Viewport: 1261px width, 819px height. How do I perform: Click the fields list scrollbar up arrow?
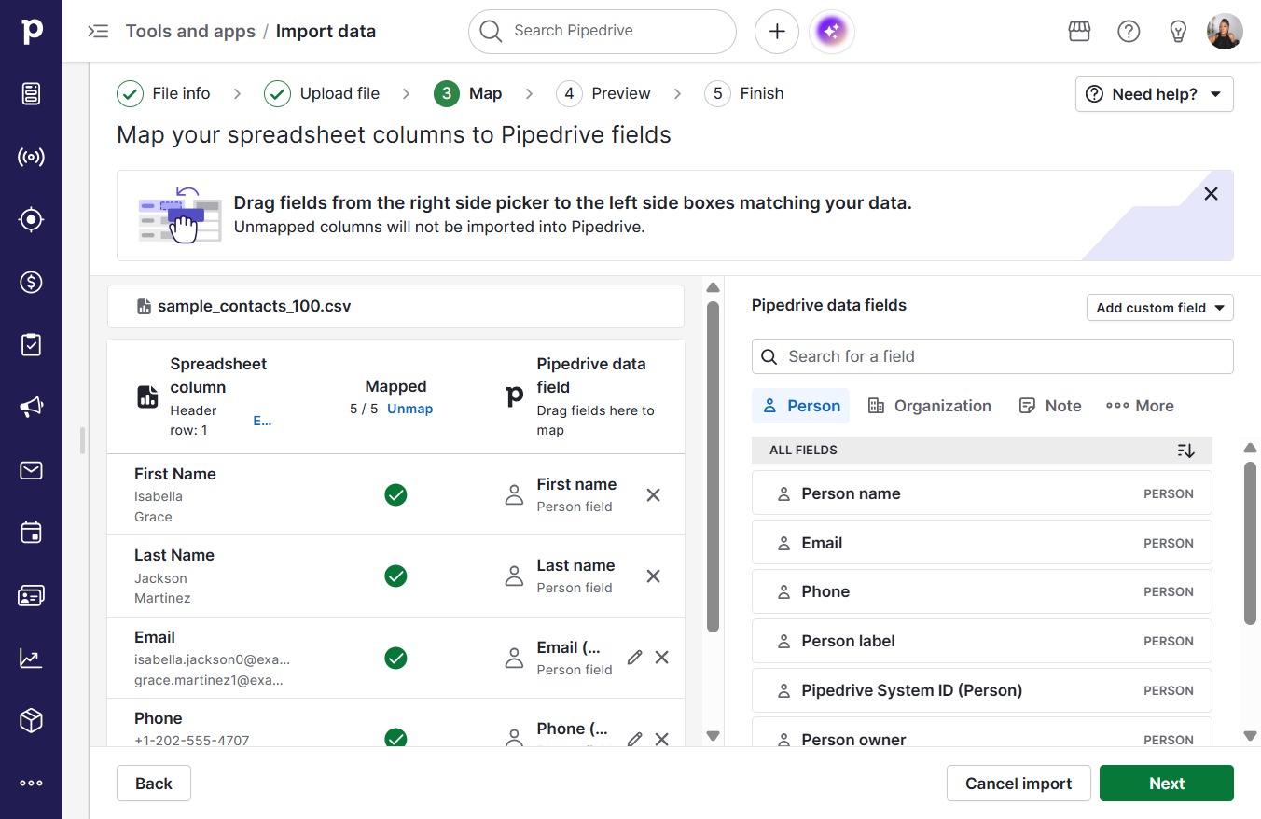[x=1251, y=448]
